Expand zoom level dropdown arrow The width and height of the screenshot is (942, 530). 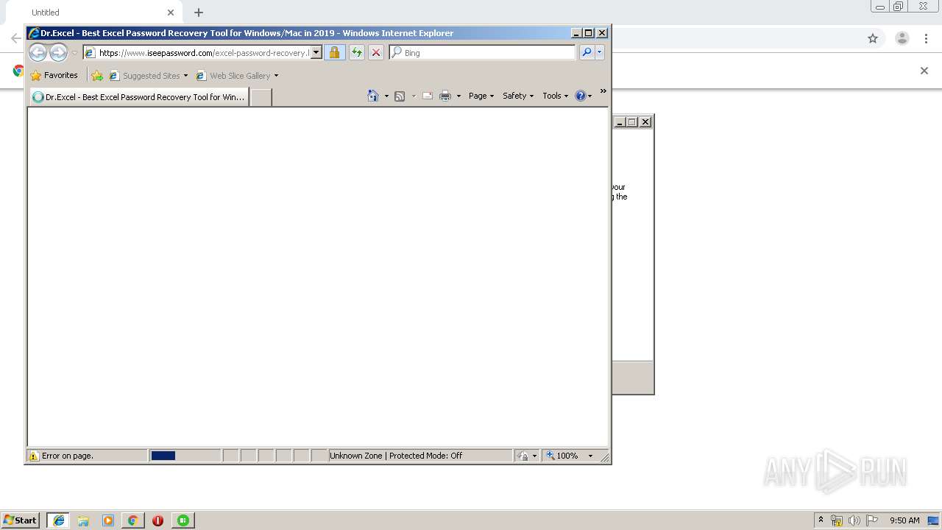[x=590, y=456]
